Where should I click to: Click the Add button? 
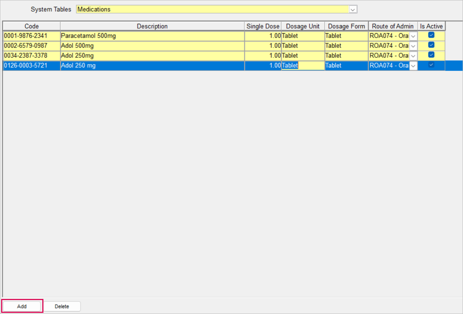click(x=22, y=306)
